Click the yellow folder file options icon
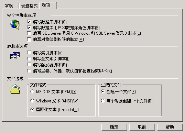Screen dimensions: 185x133 pos(15,89)
